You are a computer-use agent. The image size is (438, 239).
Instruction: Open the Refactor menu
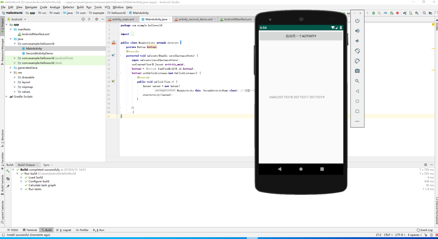pyautogui.click(x=68, y=7)
